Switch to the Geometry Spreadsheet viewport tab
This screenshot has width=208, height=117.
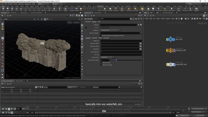36,13
